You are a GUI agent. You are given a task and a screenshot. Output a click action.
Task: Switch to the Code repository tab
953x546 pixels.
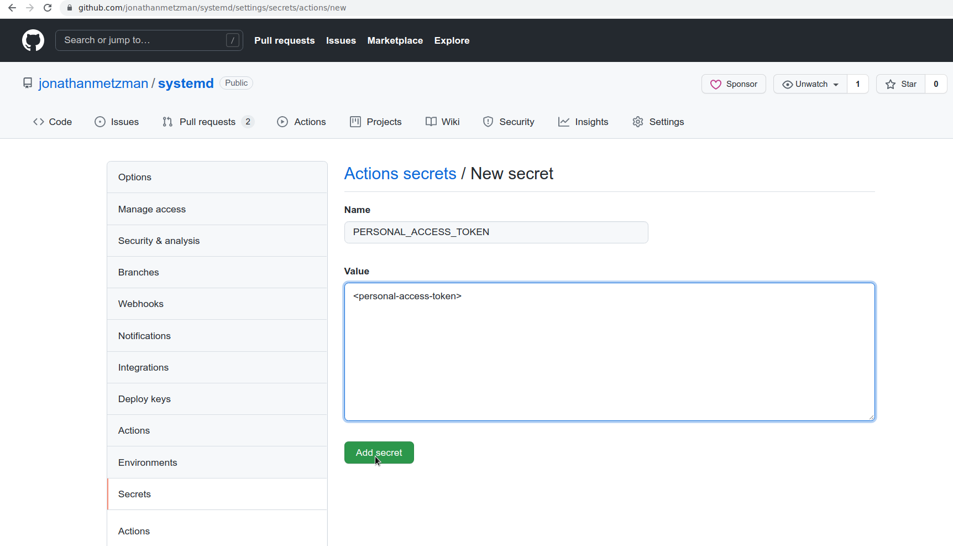click(53, 122)
